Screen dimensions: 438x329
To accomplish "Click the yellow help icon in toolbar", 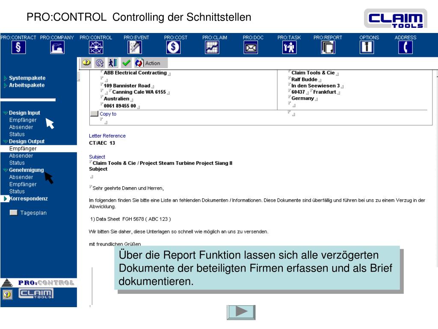I will tap(86, 63).
